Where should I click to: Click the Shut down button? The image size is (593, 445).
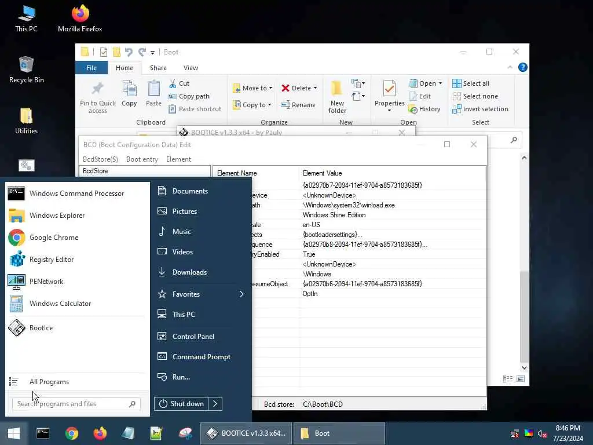point(181,404)
